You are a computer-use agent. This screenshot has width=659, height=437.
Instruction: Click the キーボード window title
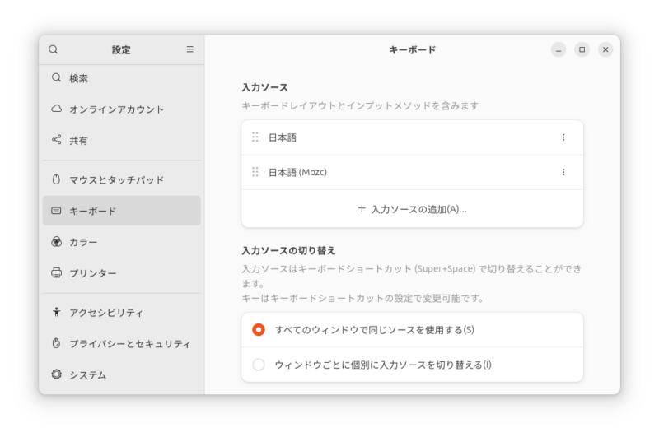click(x=413, y=49)
